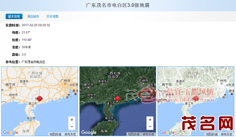
Task: Open Google logo on satellite map
Action: coord(89,132)
